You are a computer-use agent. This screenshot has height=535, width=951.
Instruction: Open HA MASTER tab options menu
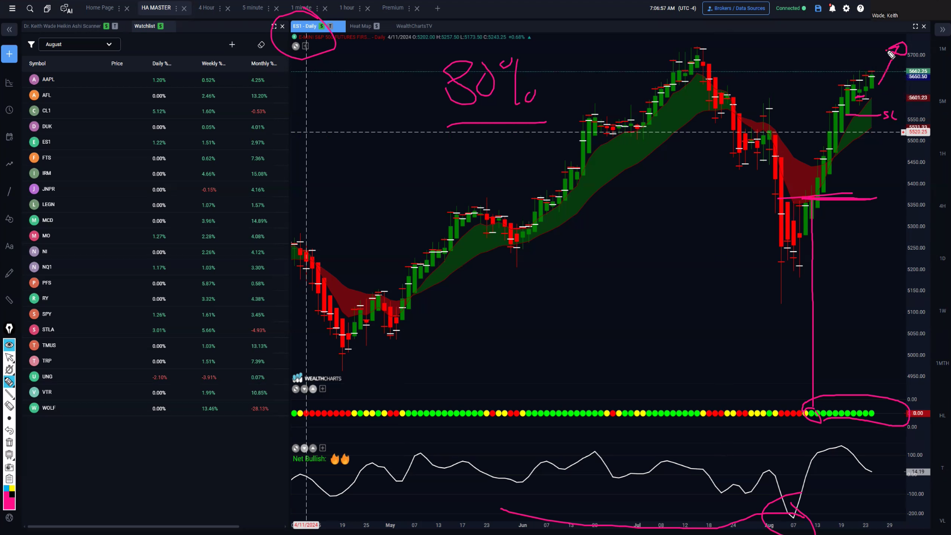[x=176, y=8]
